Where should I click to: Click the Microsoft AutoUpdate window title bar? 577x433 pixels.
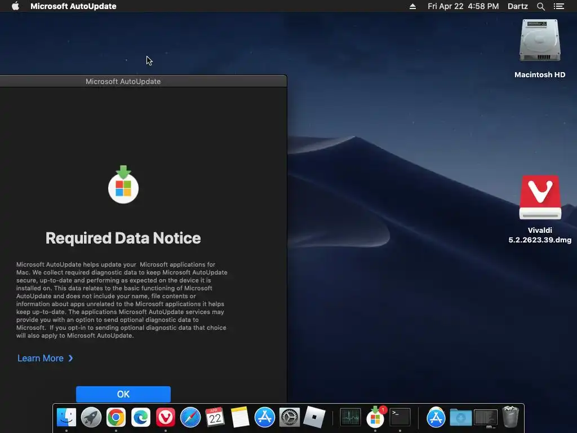pyautogui.click(x=143, y=81)
